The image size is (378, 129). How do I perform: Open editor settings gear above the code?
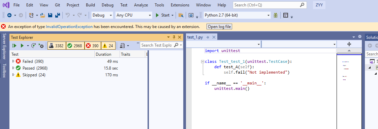click(360, 37)
